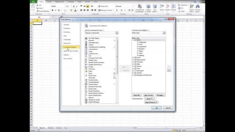Click Increase Font Size icon in ribbon

tap(74, 6)
